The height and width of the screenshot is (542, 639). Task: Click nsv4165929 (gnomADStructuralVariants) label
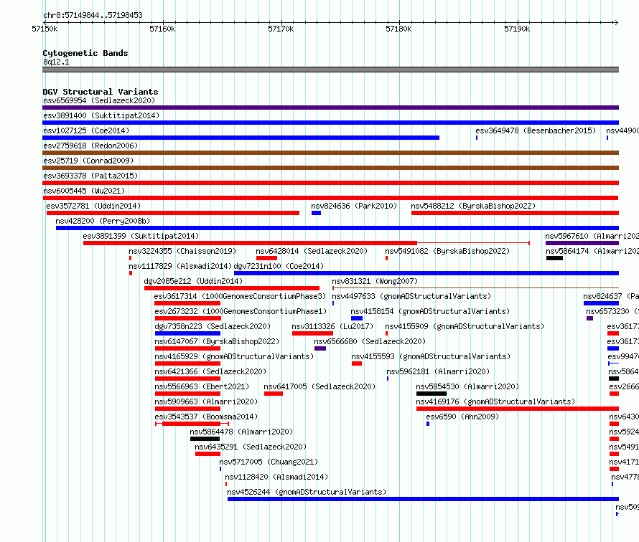tap(234, 356)
